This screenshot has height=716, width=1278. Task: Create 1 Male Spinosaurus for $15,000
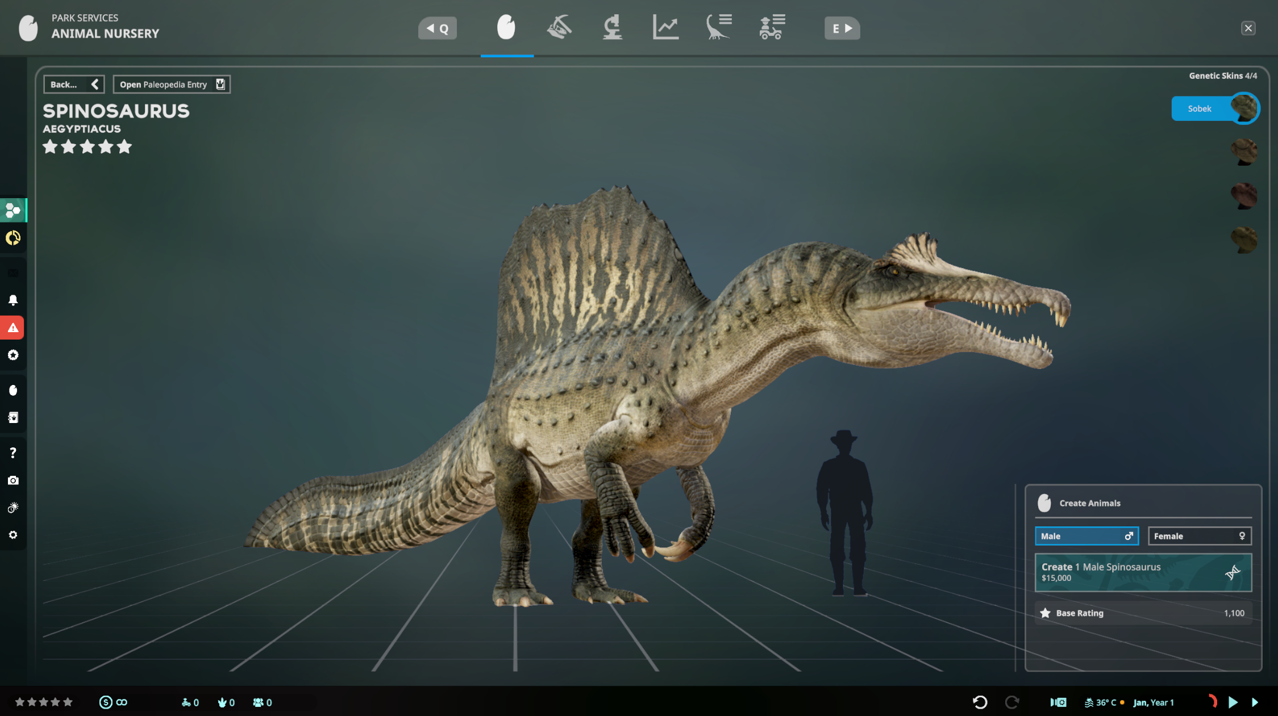[1143, 572]
